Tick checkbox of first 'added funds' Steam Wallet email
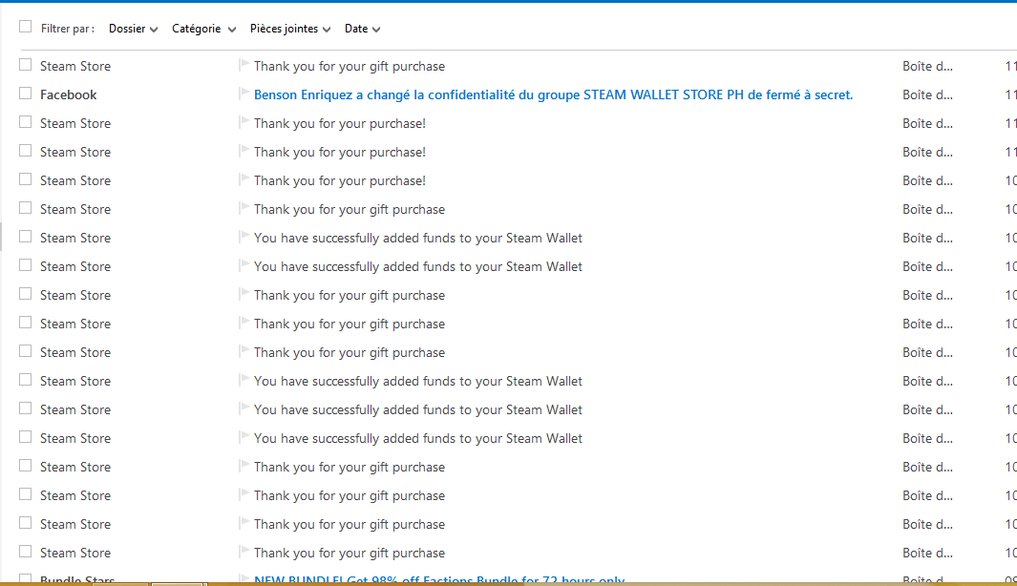1017x586 pixels. [x=25, y=237]
